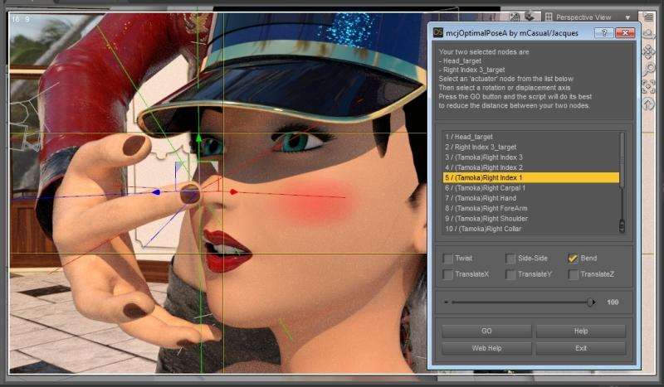The height and width of the screenshot is (387, 664).
Task: Click the DS icon in dialog title bar
Action: (438, 32)
